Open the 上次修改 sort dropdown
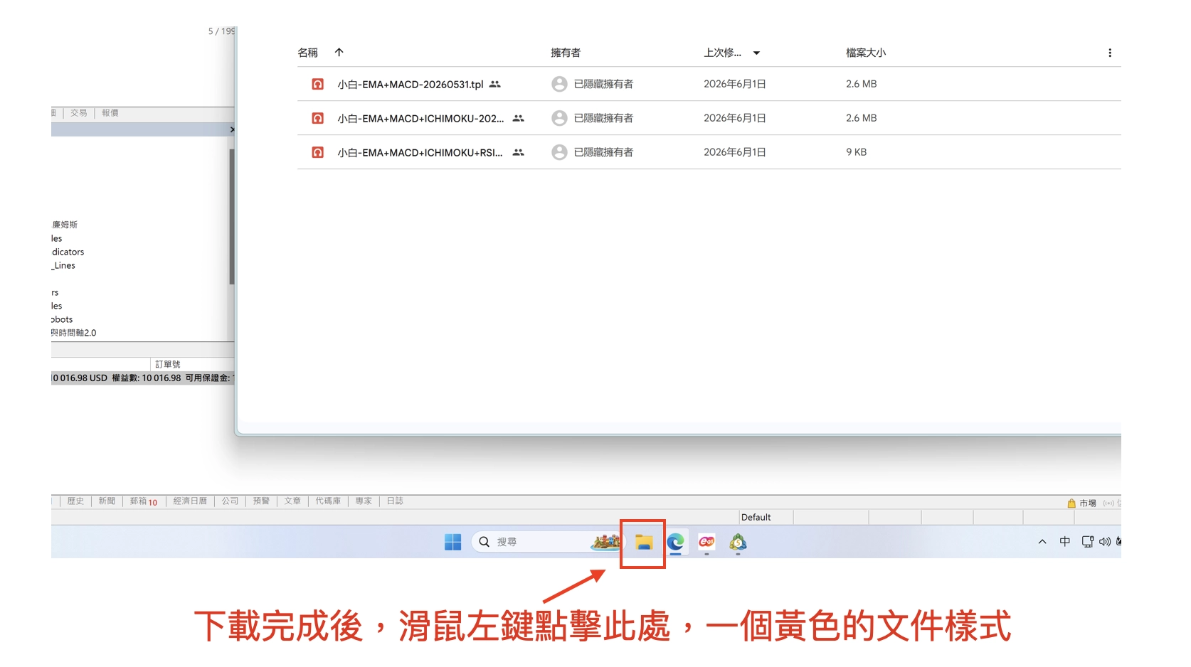The width and height of the screenshot is (1191, 667). pos(756,53)
